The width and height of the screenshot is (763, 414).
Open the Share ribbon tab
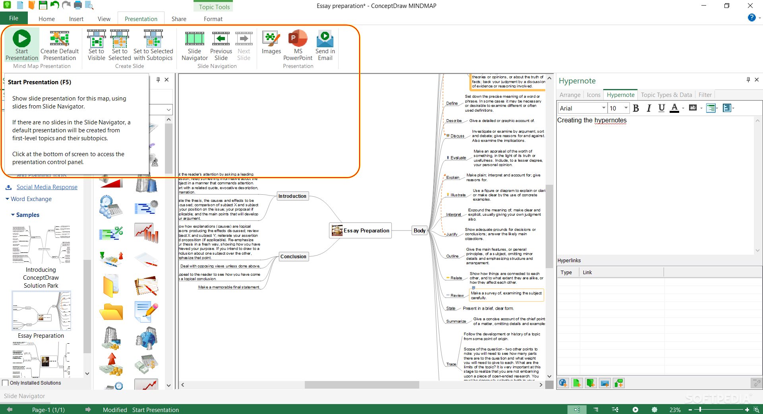pos(179,19)
